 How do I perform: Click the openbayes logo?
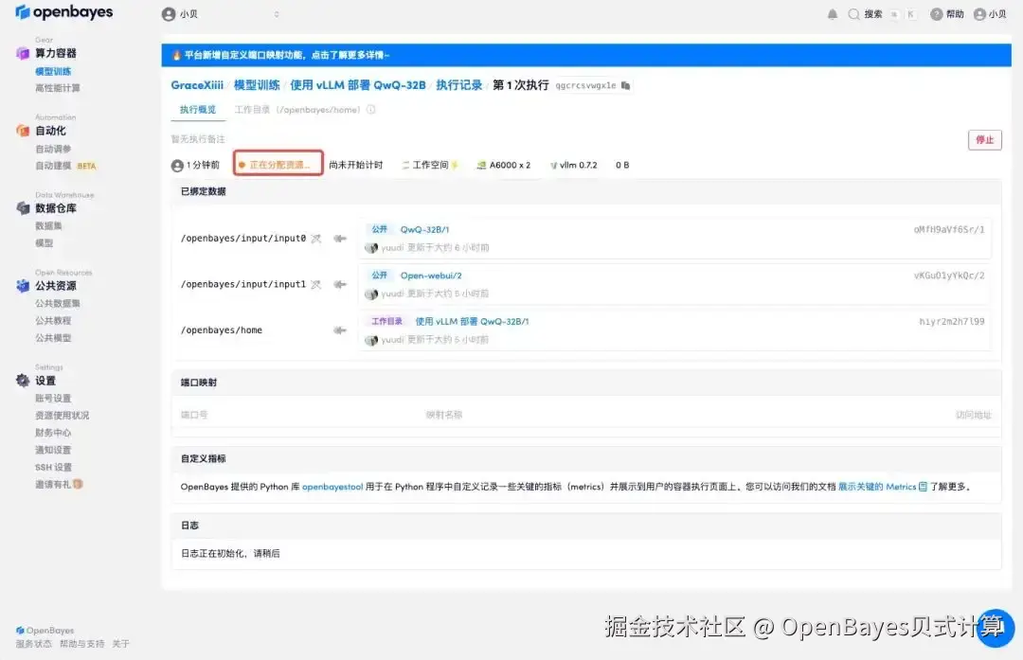[x=64, y=12]
